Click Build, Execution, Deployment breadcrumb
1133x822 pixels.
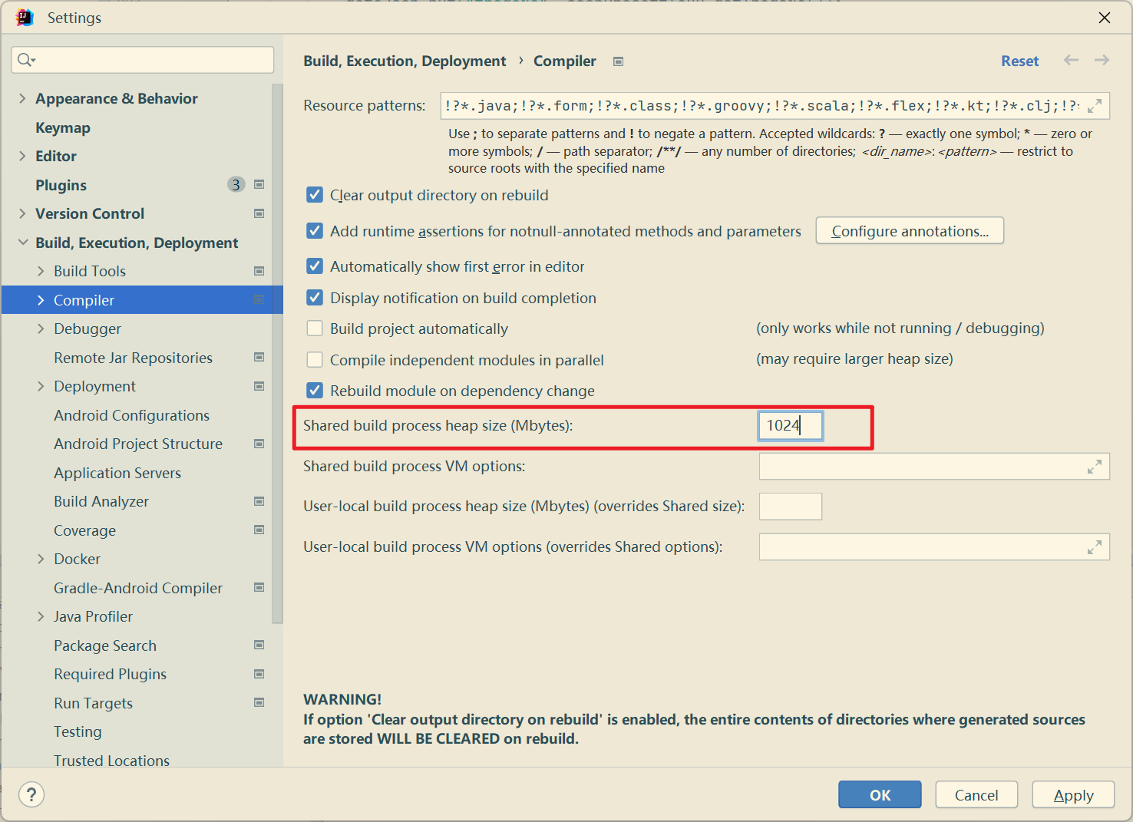tap(405, 61)
